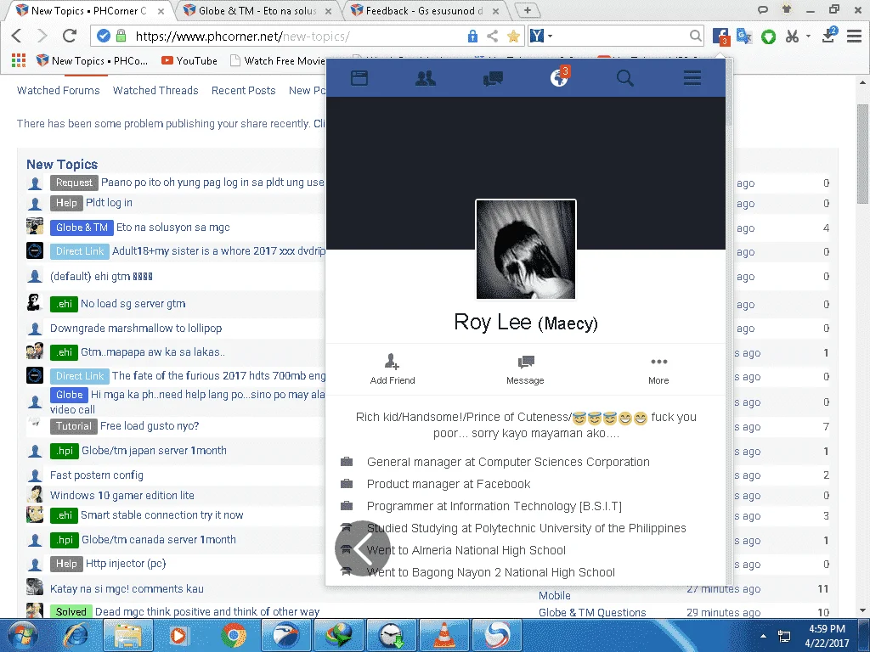Expand the scissors tool dropdown arrow
This screenshot has width=870, height=652.
808,37
